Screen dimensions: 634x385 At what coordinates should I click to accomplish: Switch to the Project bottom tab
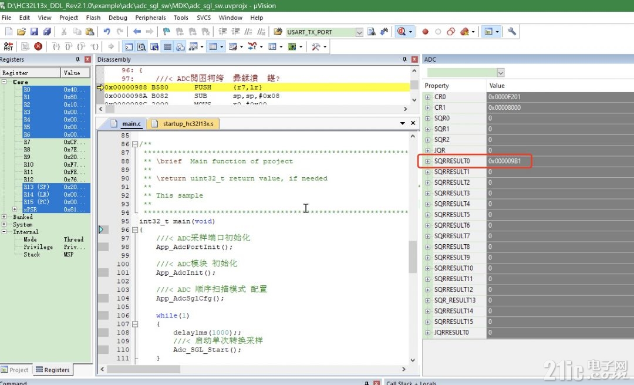coord(15,370)
